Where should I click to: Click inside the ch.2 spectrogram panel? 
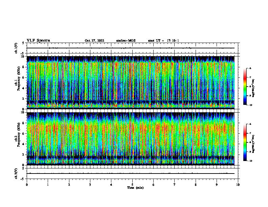click(131, 139)
